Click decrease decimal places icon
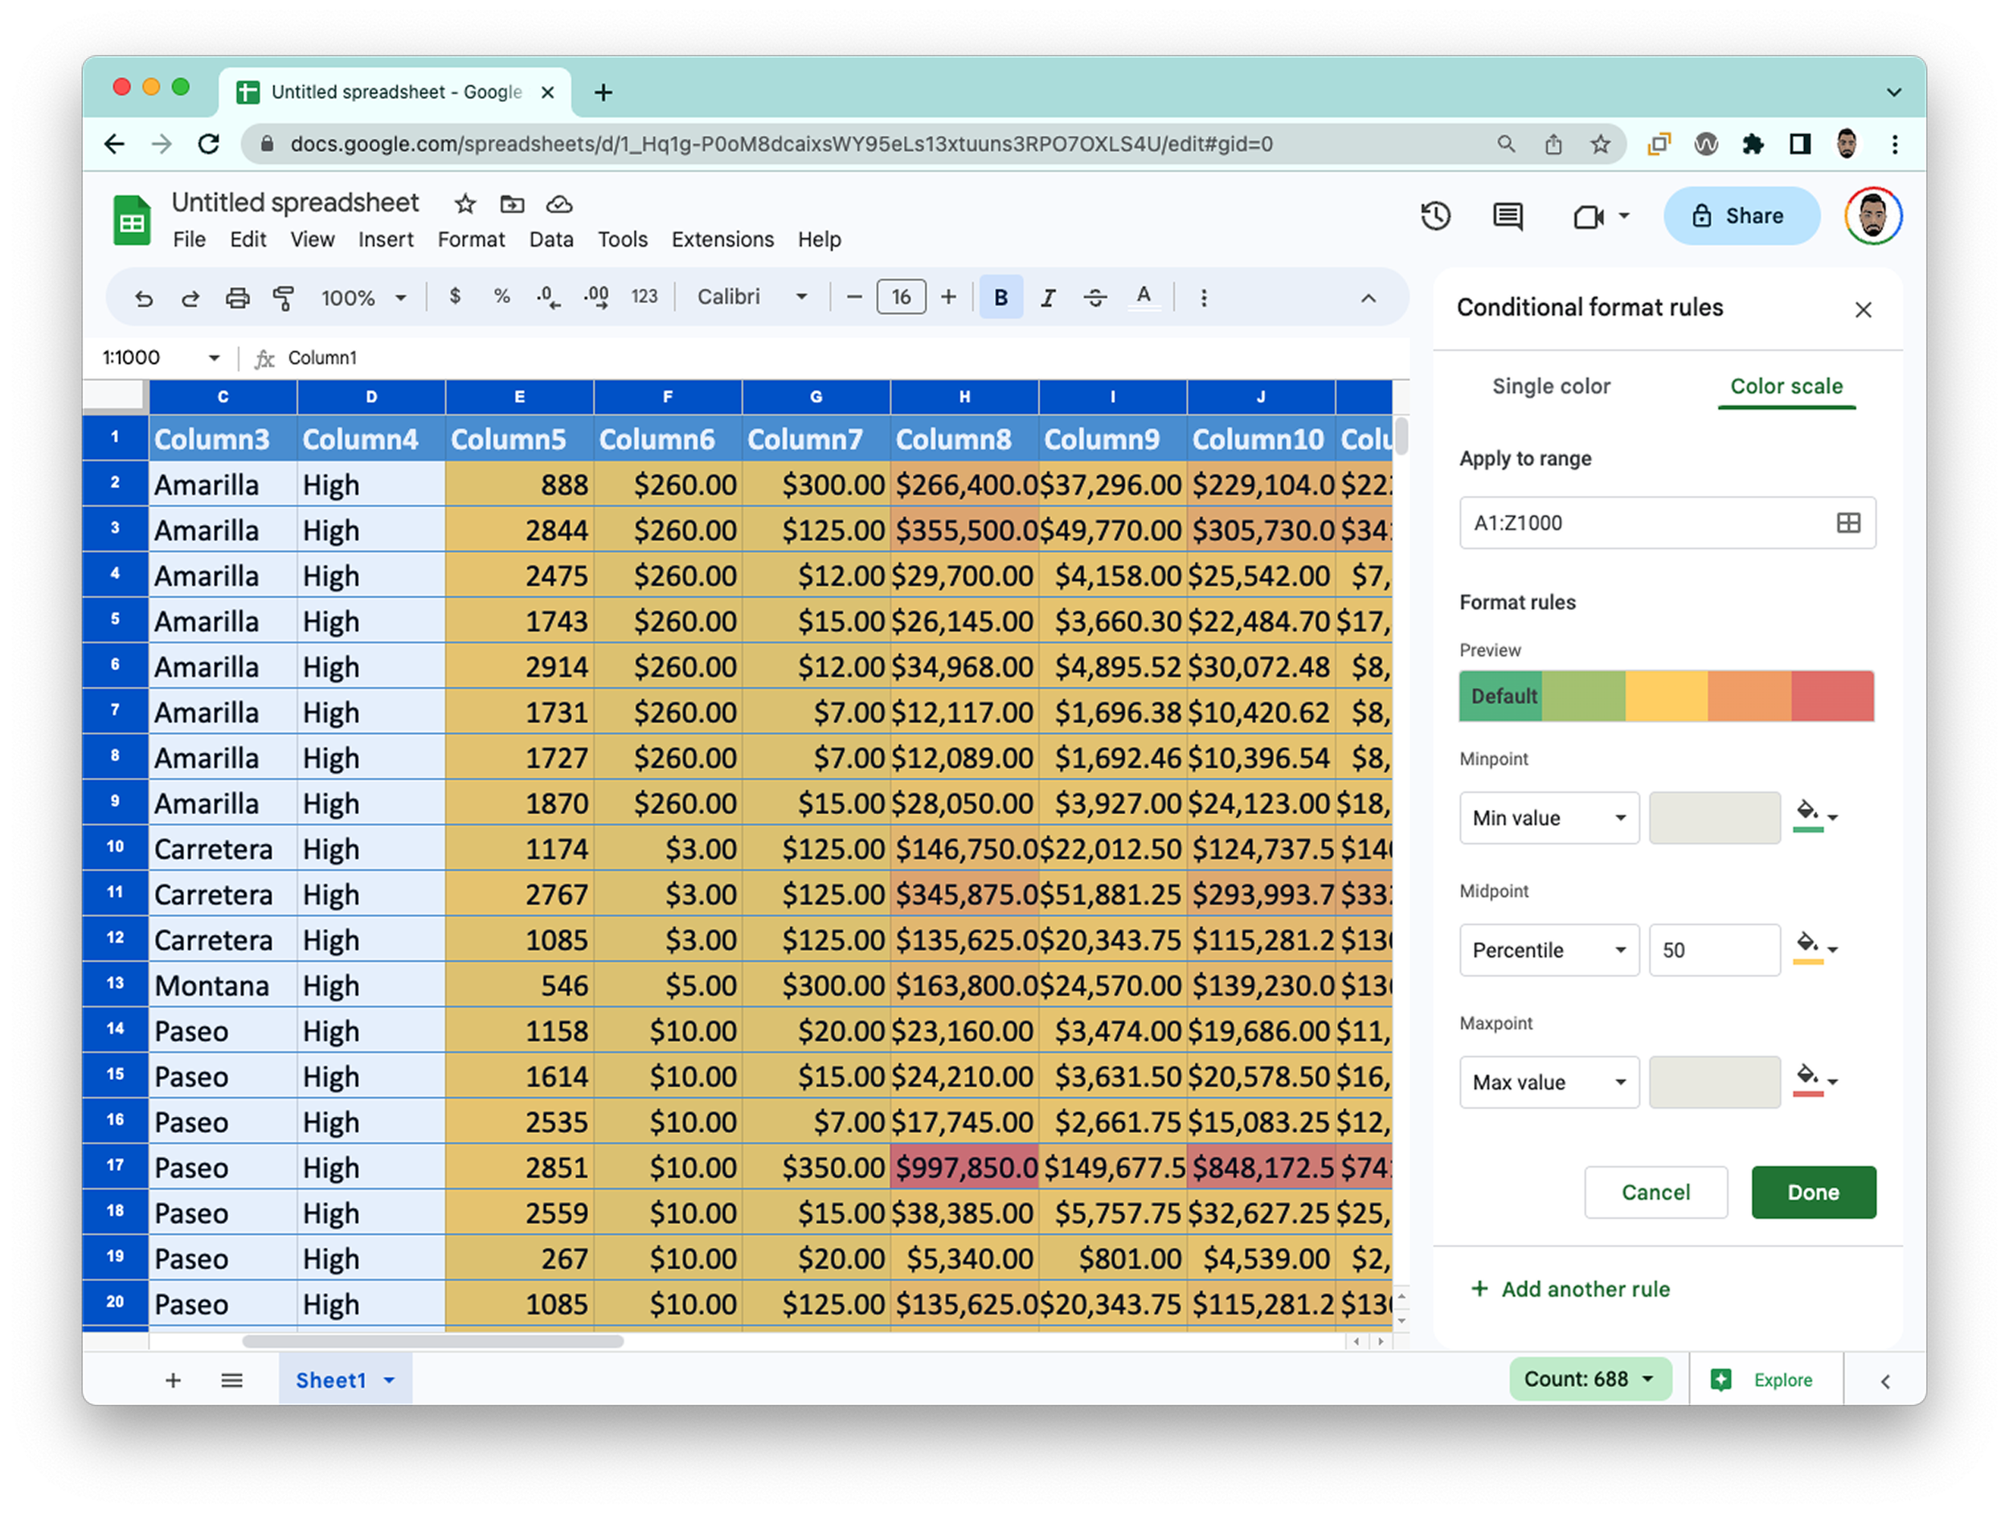 (x=548, y=298)
